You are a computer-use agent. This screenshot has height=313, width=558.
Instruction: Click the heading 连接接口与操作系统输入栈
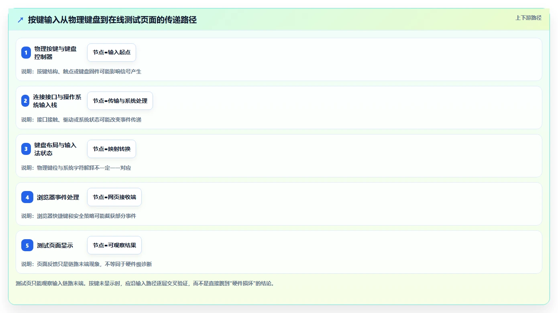click(57, 101)
